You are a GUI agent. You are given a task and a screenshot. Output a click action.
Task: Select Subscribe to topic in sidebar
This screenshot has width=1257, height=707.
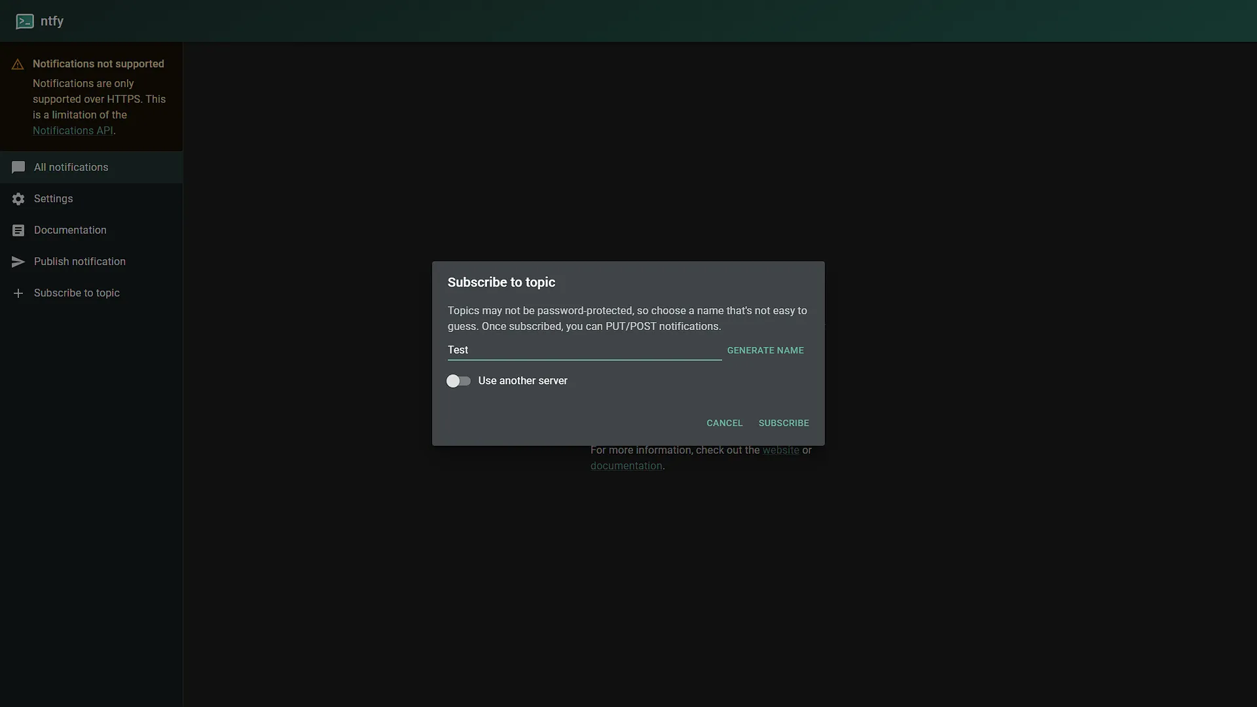pyautogui.click(x=91, y=293)
